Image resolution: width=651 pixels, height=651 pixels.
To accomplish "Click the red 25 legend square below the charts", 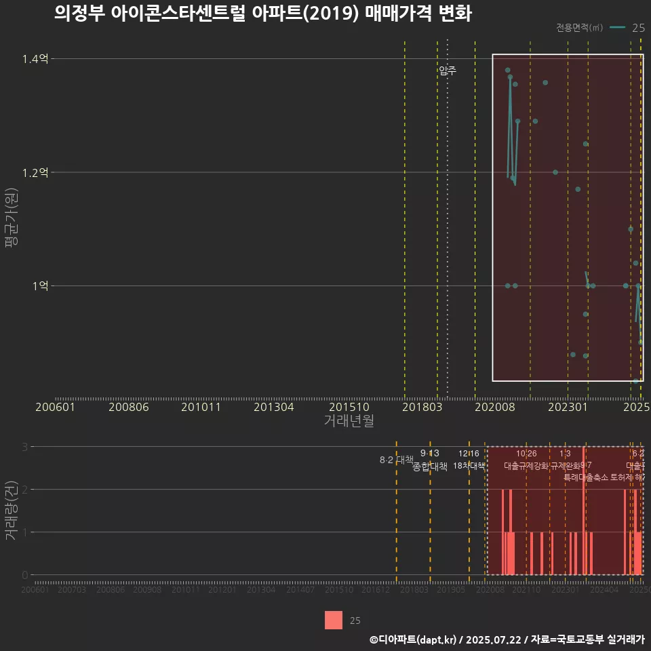I will (x=334, y=620).
